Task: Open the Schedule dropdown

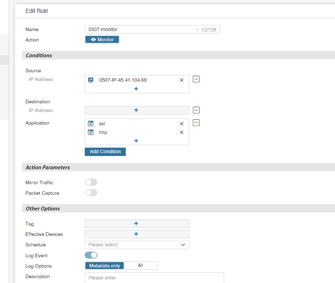Action: point(137,245)
